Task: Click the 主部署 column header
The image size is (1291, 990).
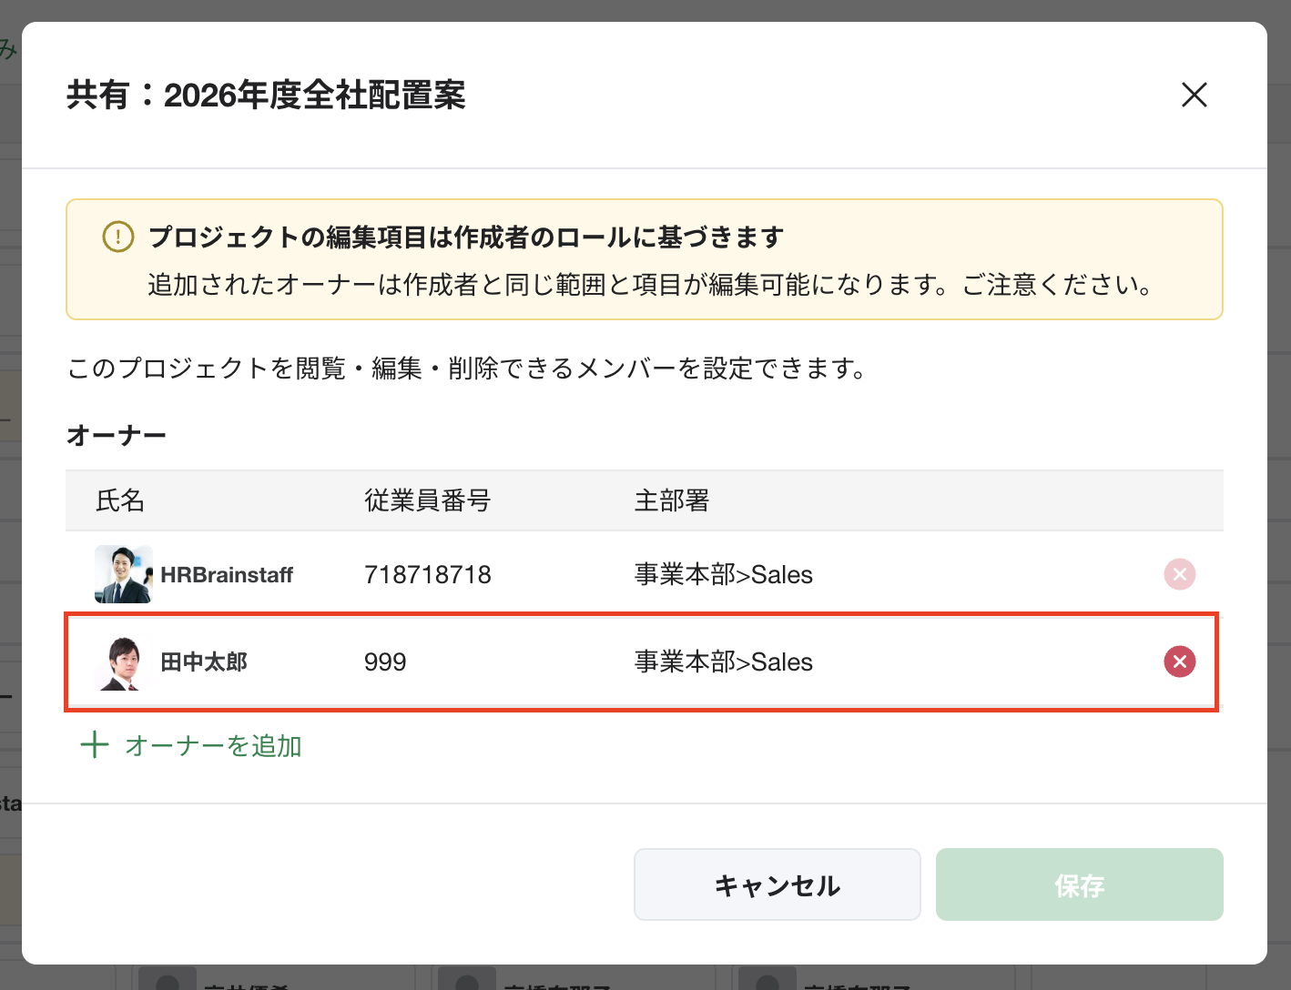Action: (x=671, y=500)
